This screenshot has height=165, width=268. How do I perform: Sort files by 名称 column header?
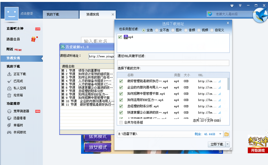130,75
